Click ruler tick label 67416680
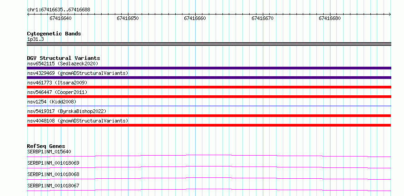The height and width of the screenshot is (196, 404). 330,18
